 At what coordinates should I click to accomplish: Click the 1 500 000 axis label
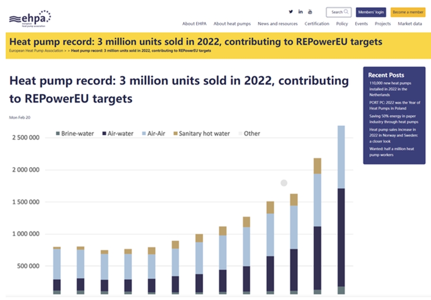coord(26,202)
